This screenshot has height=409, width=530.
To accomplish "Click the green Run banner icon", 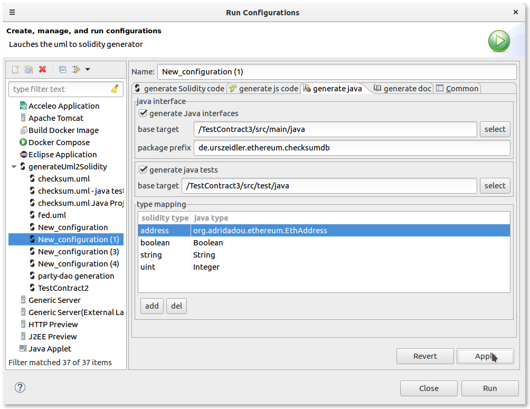I will coord(499,41).
